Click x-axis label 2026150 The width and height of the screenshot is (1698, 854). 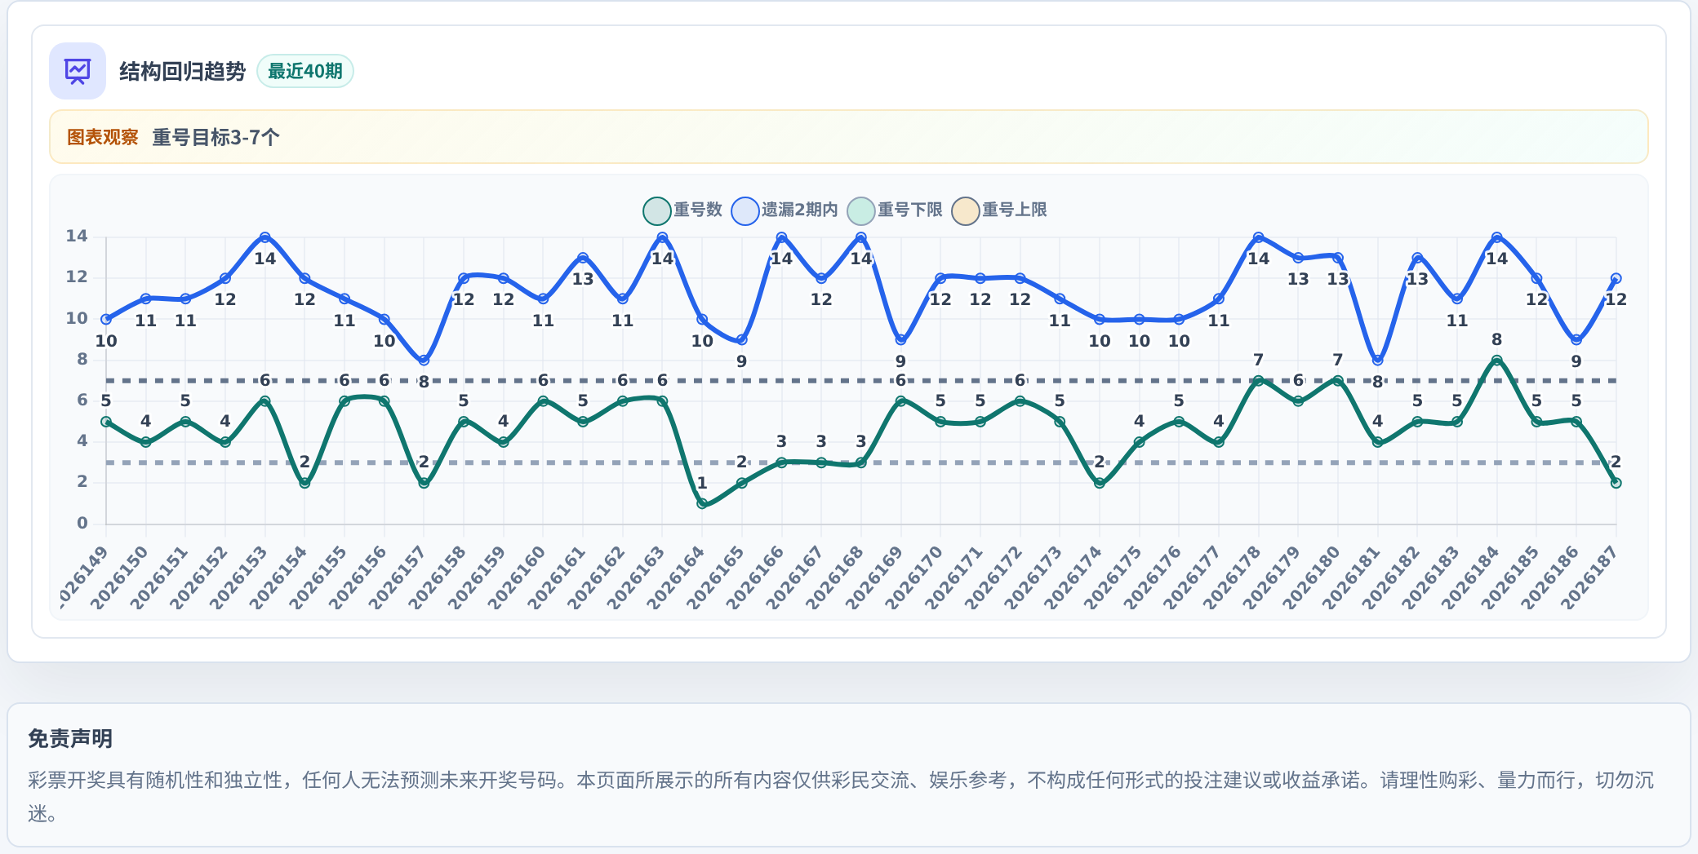pyautogui.click(x=121, y=577)
